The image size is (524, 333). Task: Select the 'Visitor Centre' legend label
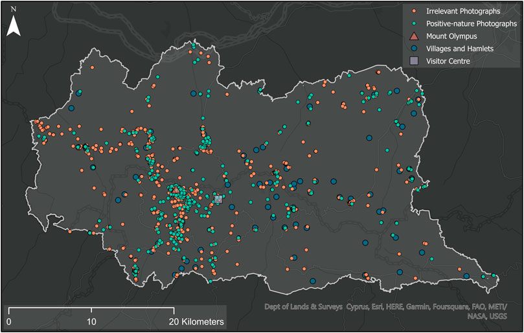448,61
